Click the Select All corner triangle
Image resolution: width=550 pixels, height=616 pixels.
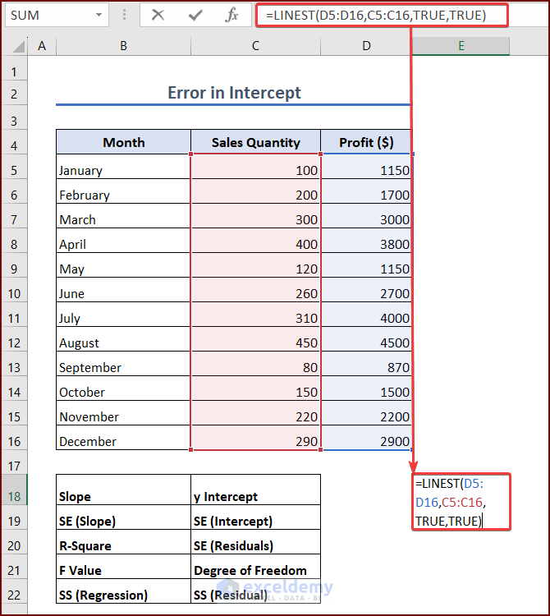point(15,46)
